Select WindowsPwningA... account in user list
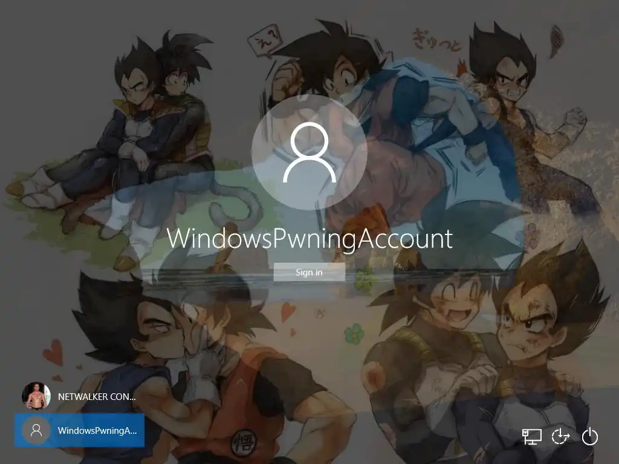This screenshot has height=464, width=619. 79,430
